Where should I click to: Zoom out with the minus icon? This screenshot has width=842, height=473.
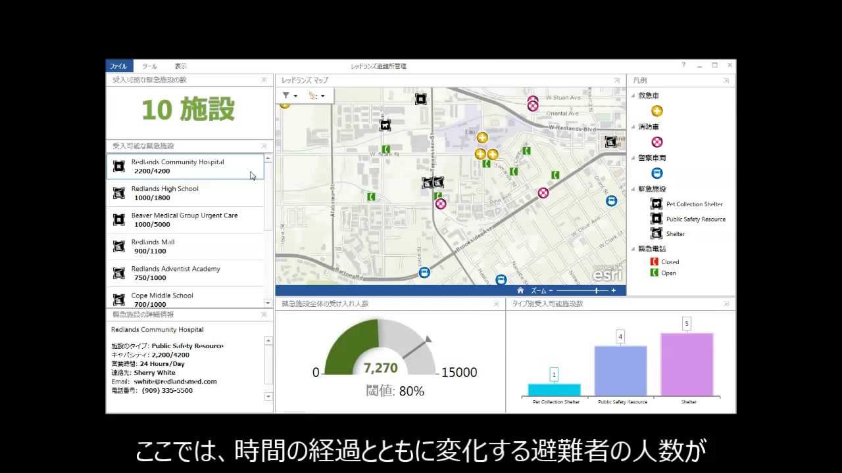click(551, 290)
